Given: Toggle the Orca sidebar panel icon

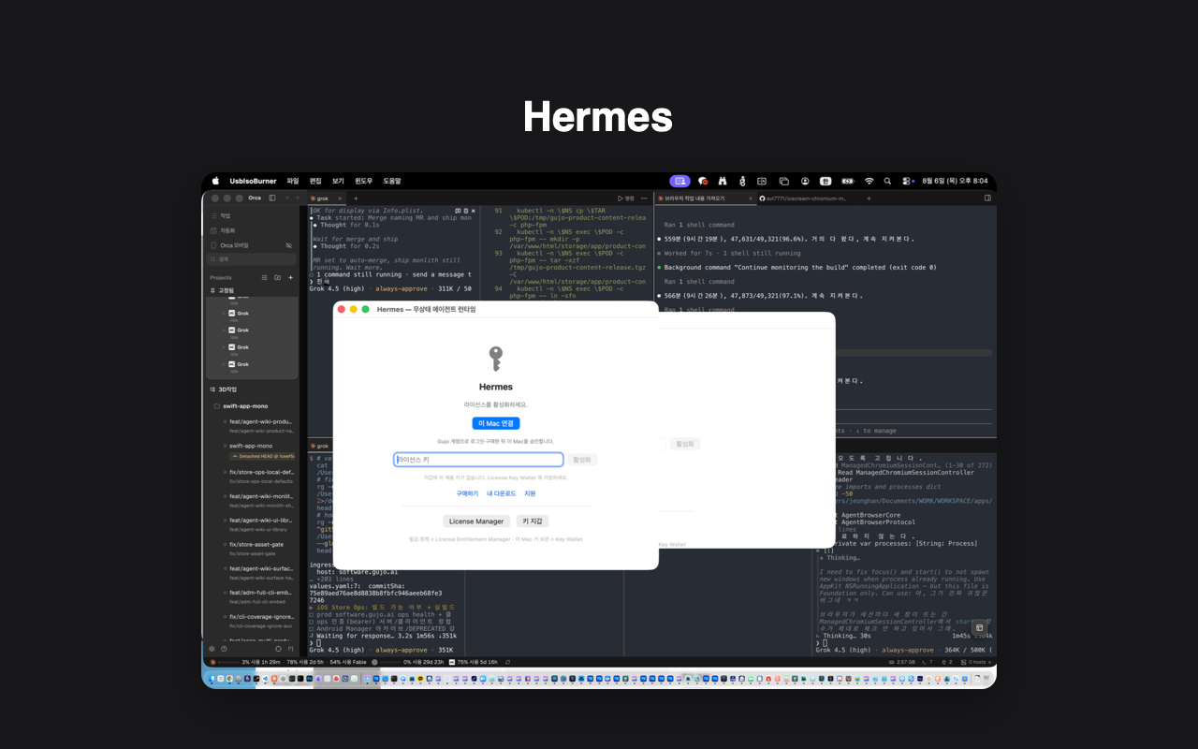Looking at the screenshot, I should (x=272, y=198).
